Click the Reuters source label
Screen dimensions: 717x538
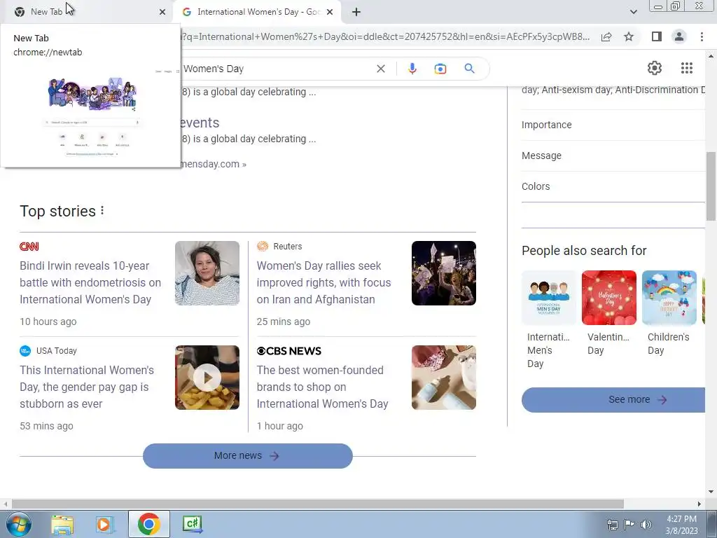click(288, 247)
